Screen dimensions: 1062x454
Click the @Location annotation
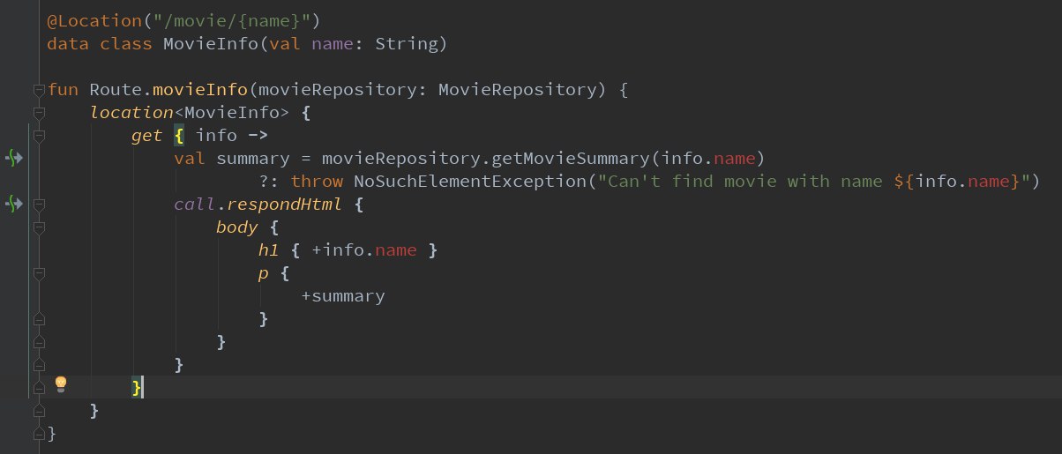point(94,20)
